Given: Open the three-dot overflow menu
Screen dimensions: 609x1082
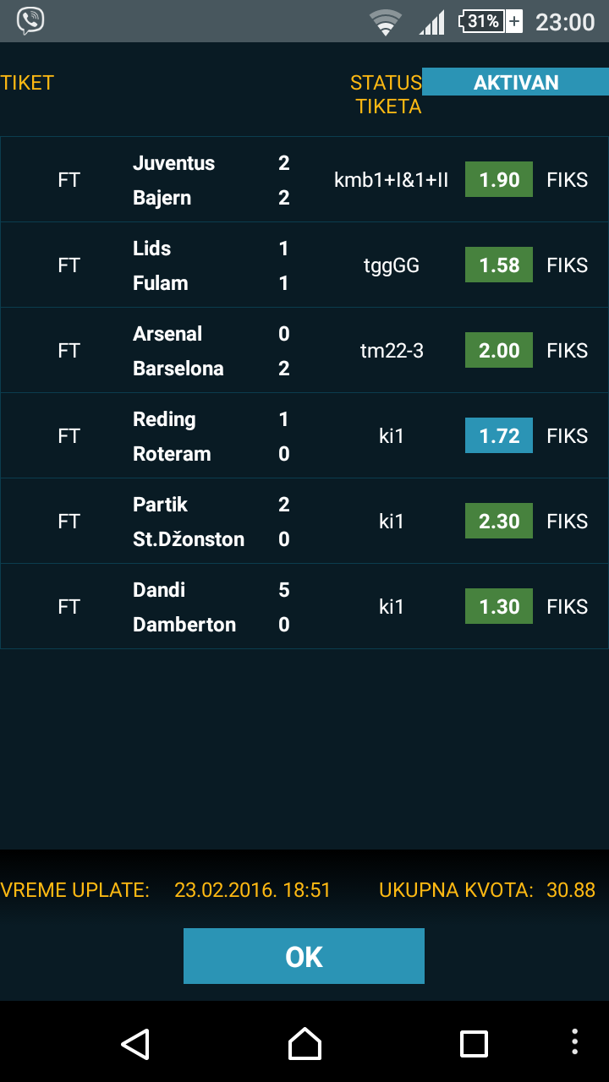Looking at the screenshot, I should point(575,1044).
